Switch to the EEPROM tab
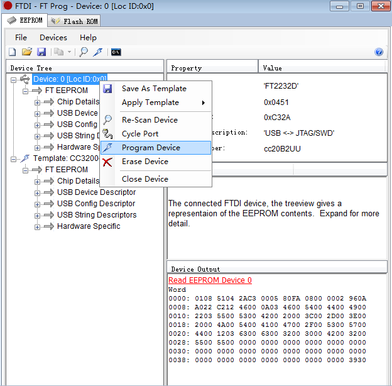392x386 pixels. click(x=24, y=21)
